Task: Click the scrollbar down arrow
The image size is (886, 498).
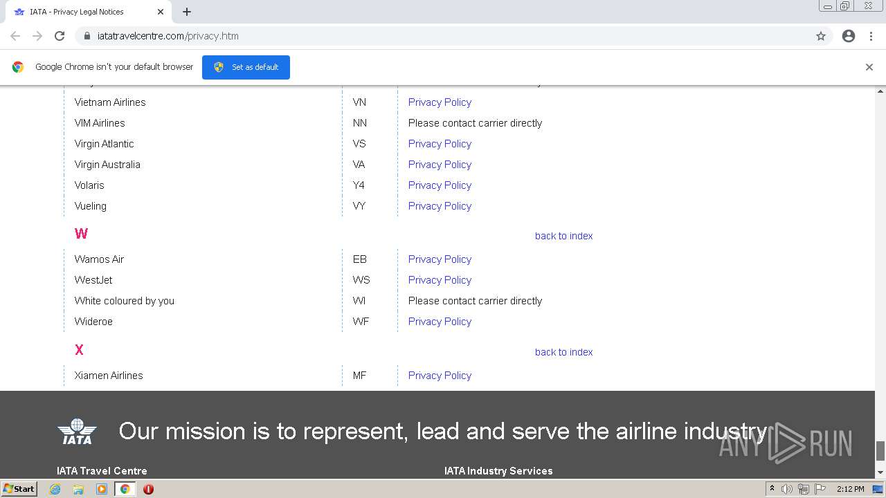Action: pyautogui.click(x=880, y=473)
